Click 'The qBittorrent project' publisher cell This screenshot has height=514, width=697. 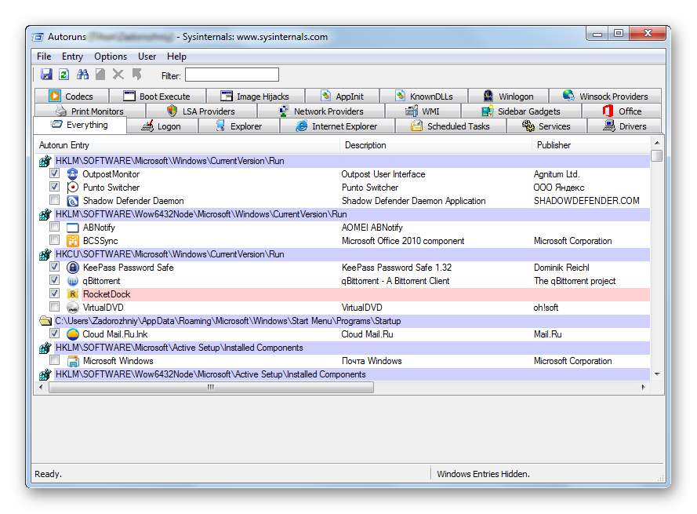[x=575, y=281]
